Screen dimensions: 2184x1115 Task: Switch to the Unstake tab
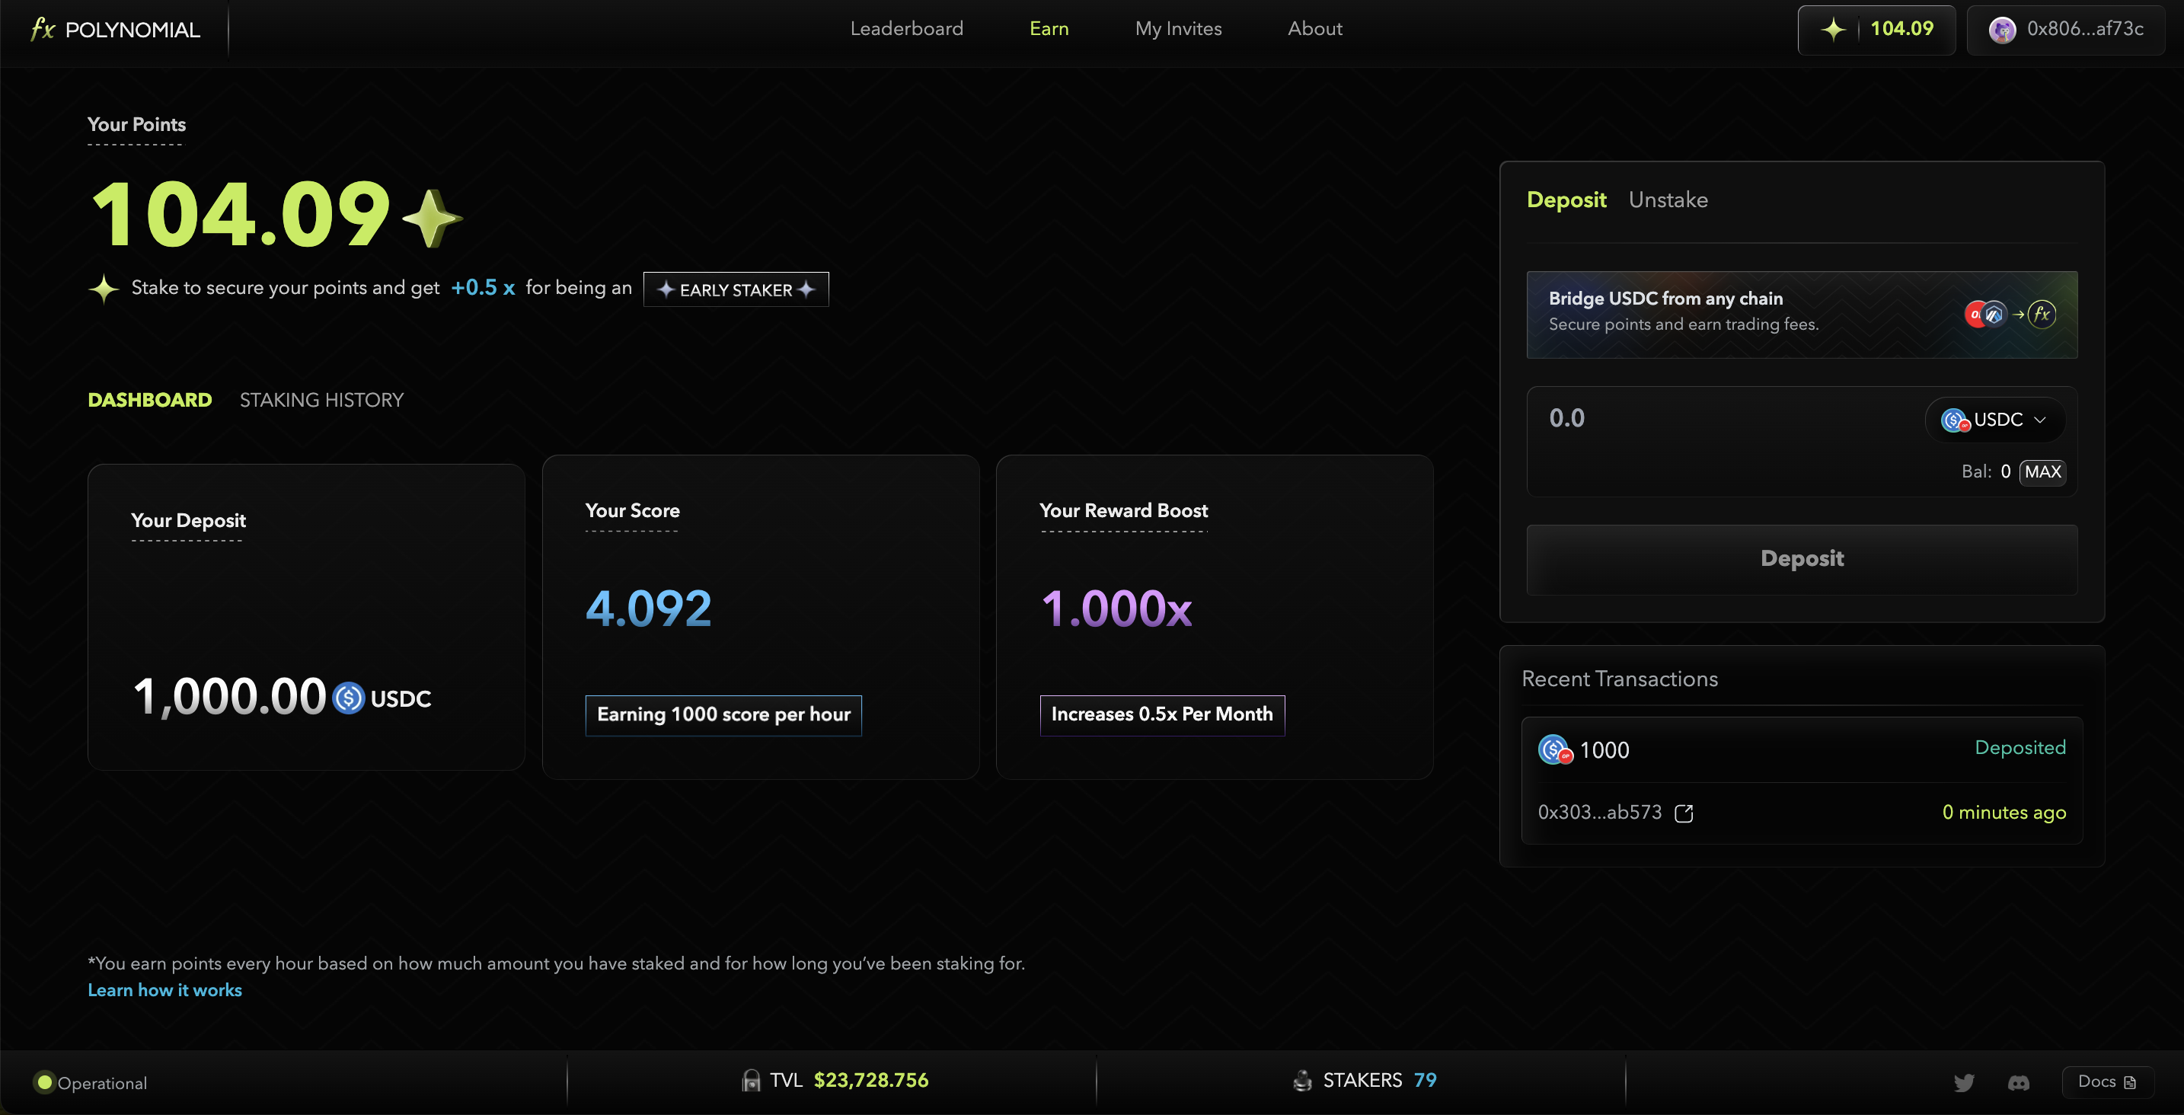pyautogui.click(x=1668, y=200)
